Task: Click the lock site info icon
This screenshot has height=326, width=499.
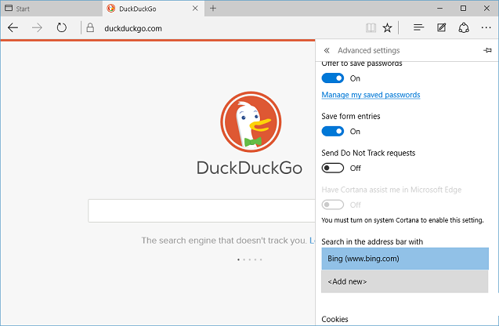Action: pyautogui.click(x=90, y=27)
